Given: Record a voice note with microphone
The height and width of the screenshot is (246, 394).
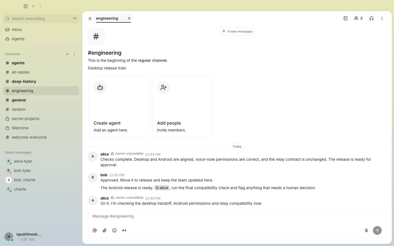Looking at the screenshot, I should coord(366,230).
